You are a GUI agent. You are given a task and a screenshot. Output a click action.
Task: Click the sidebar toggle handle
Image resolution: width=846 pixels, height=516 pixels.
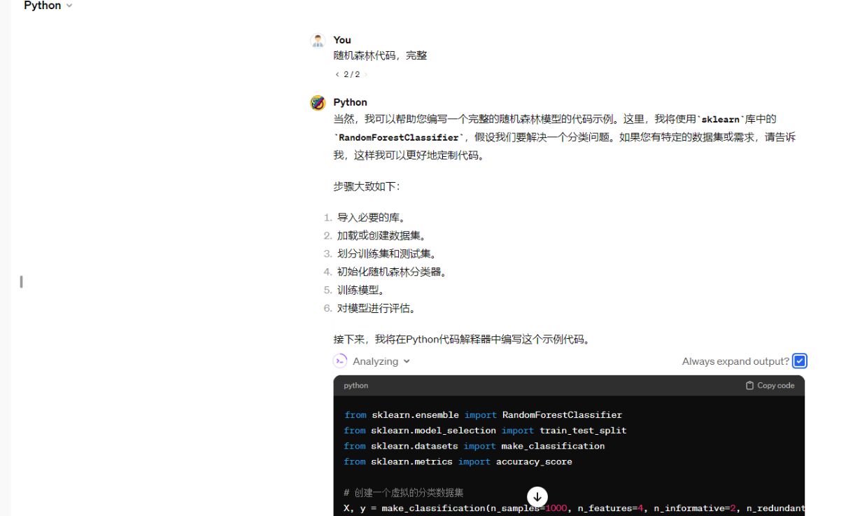21,282
